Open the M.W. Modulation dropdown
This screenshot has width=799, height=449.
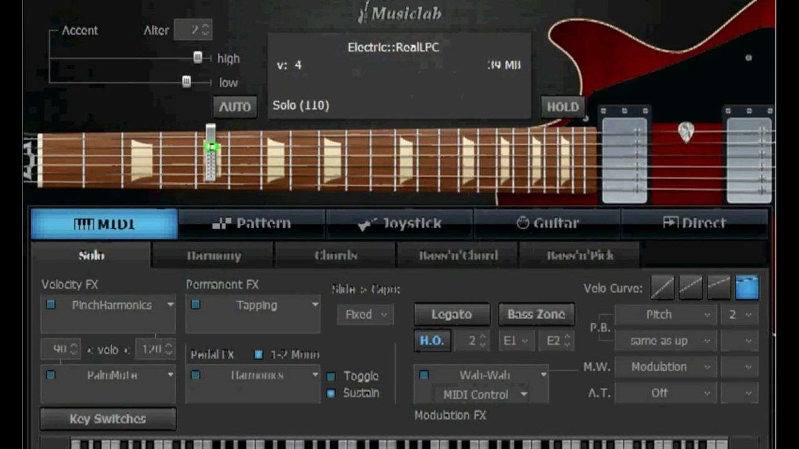tap(666, 367)
